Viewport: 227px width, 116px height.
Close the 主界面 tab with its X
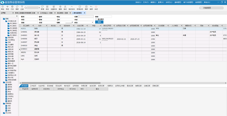pos(13,13)
